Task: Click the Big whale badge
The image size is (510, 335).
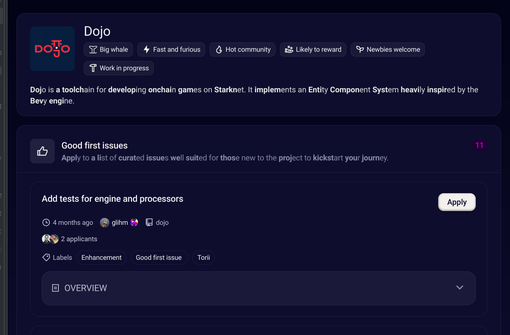Action: coord(108,50)
